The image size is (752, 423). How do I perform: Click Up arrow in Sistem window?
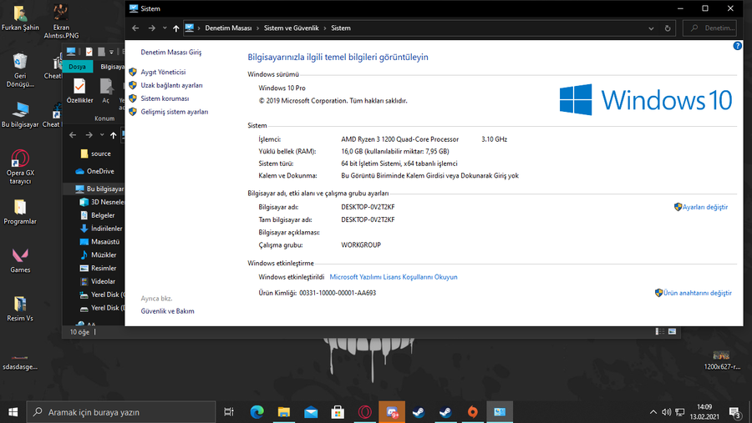pyautogui.click(x=176, y=28)
